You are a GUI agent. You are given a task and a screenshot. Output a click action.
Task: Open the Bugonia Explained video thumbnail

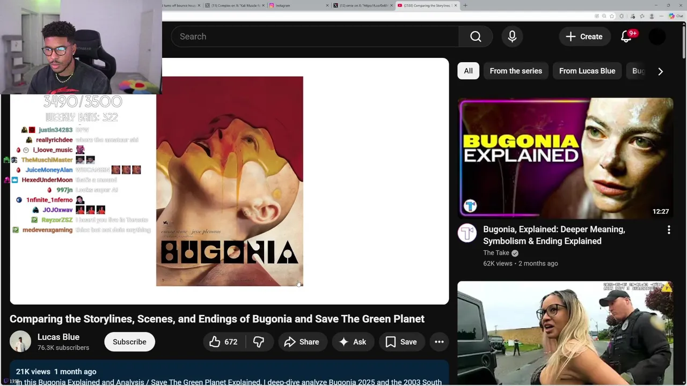pyautogui.click(x=565, y=158)
